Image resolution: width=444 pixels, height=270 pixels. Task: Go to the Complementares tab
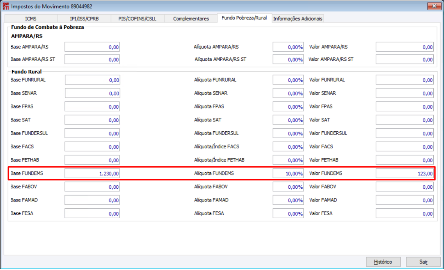pyautogui.click(x=191, y=19)
